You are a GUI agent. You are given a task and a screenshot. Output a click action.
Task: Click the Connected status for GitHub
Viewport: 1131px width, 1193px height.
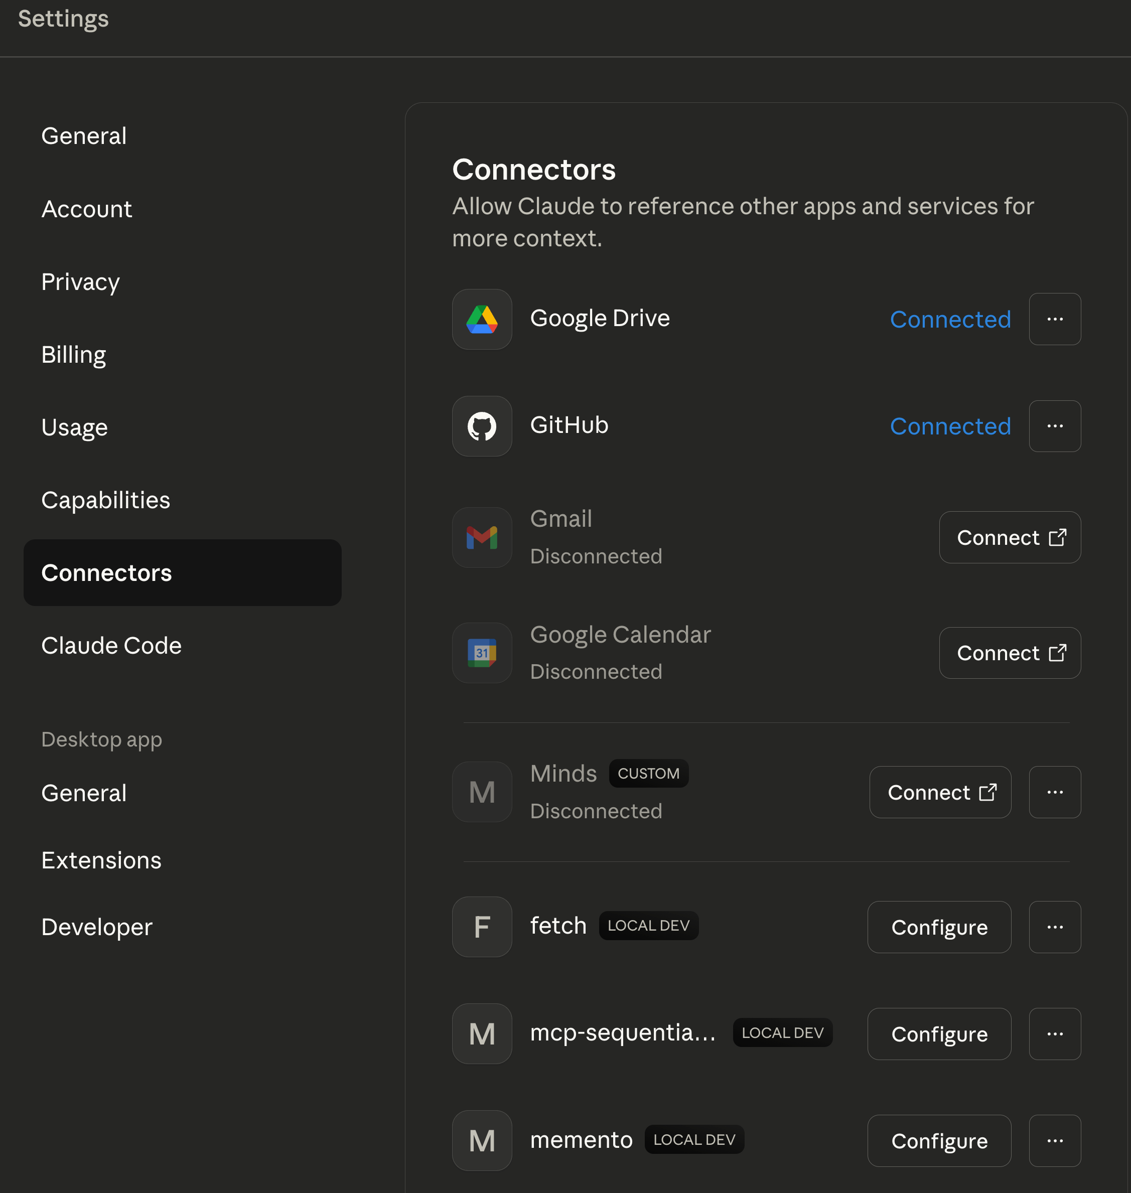point(949,426)
